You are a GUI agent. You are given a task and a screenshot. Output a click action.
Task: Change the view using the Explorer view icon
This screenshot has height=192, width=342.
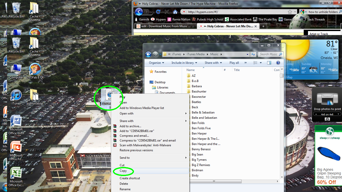(255, 63)
